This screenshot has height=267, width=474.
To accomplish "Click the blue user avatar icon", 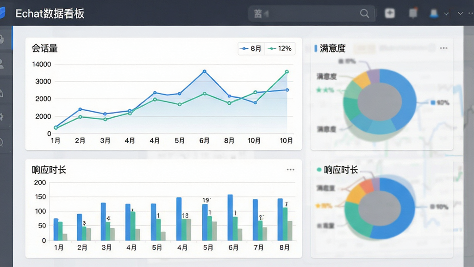I will [434, 13].
